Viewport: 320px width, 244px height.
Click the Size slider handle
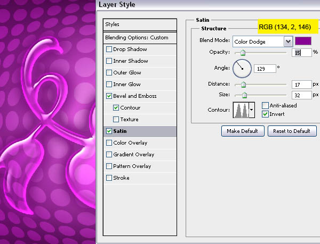(x=245, y=95)
